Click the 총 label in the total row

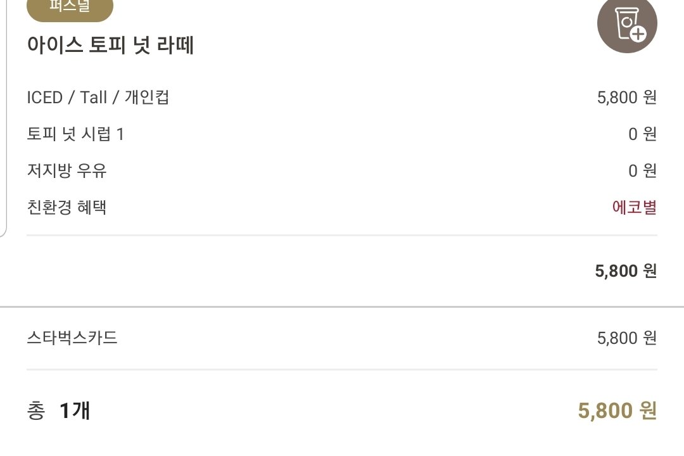coord(35,410)
